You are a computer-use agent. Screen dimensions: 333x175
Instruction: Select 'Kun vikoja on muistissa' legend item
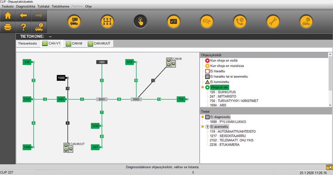227,66
